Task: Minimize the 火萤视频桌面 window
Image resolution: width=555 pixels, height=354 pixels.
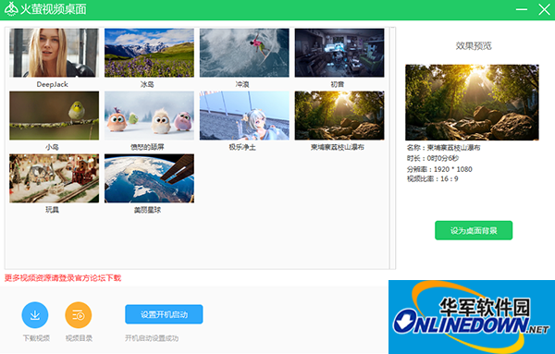Action: (522, 9)
